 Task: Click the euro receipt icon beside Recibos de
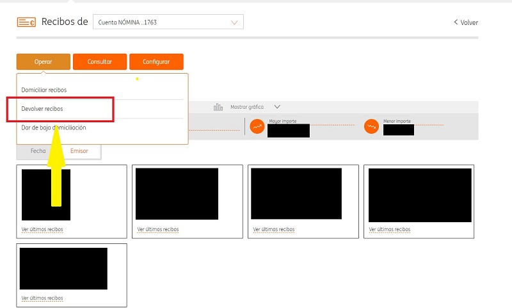pyautogui.click(x=26, y=22)
